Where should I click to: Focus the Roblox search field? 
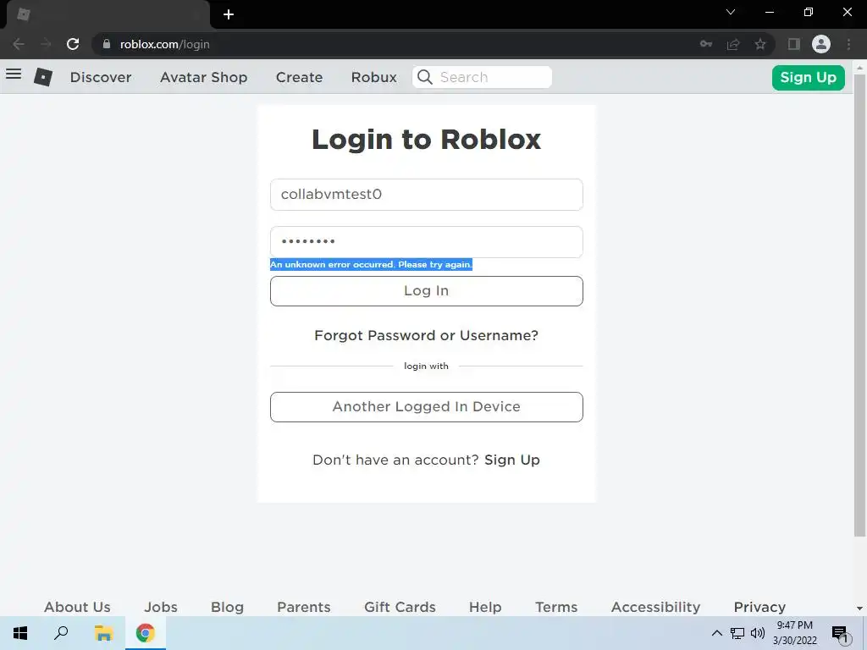click(x=482, y=77)
